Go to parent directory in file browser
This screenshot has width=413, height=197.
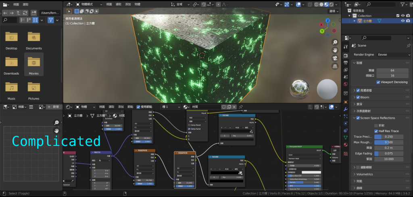19,12
